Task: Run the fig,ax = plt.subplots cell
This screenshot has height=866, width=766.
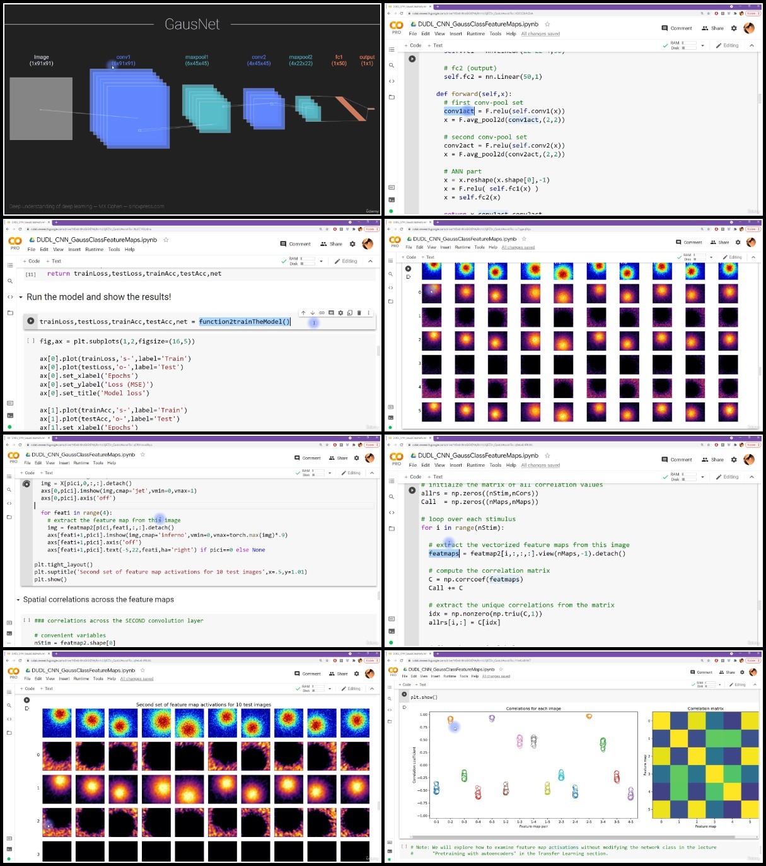Action: pos(30,341)
